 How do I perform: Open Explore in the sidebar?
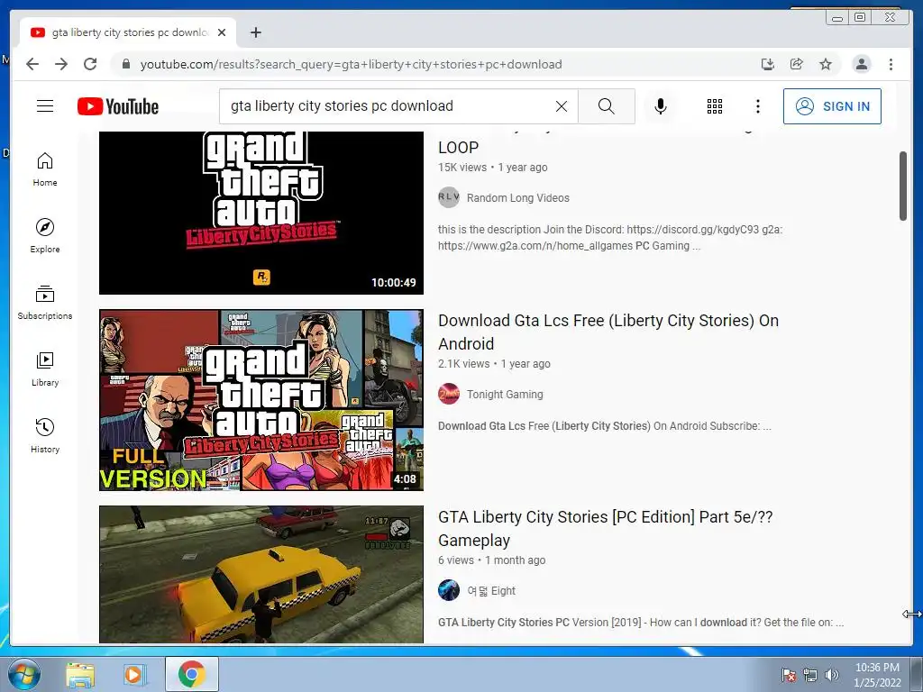45,236
